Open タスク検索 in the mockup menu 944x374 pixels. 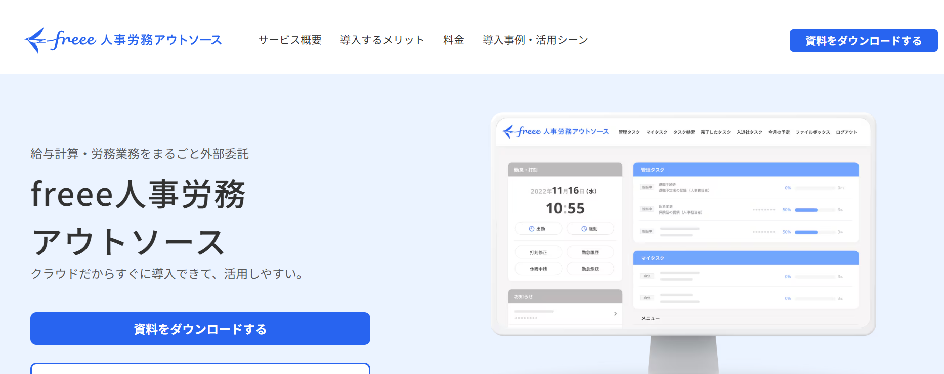[x=684, y=132]
